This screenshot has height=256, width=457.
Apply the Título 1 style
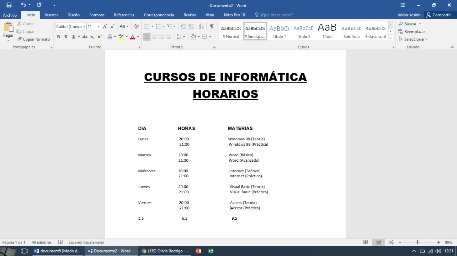click(x=279, y=31)
